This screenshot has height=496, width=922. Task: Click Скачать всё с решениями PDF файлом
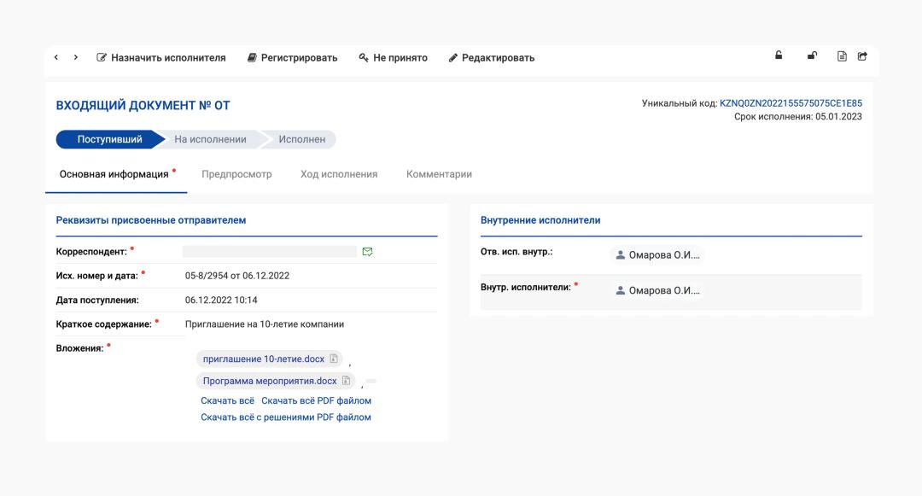tap(286, 417)
